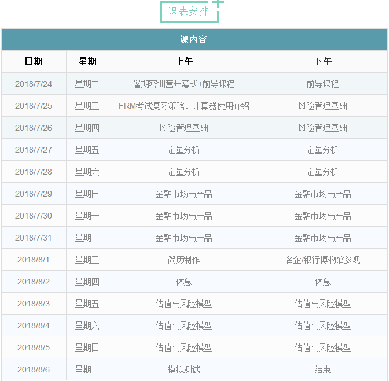The image size is (389, 381).
Task: Select the 上午 column header
Action: pos(184,61)
